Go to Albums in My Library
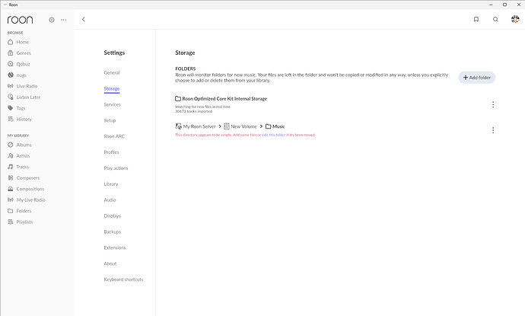This screenshot has width=525, height=316. [x=24, y=145]
